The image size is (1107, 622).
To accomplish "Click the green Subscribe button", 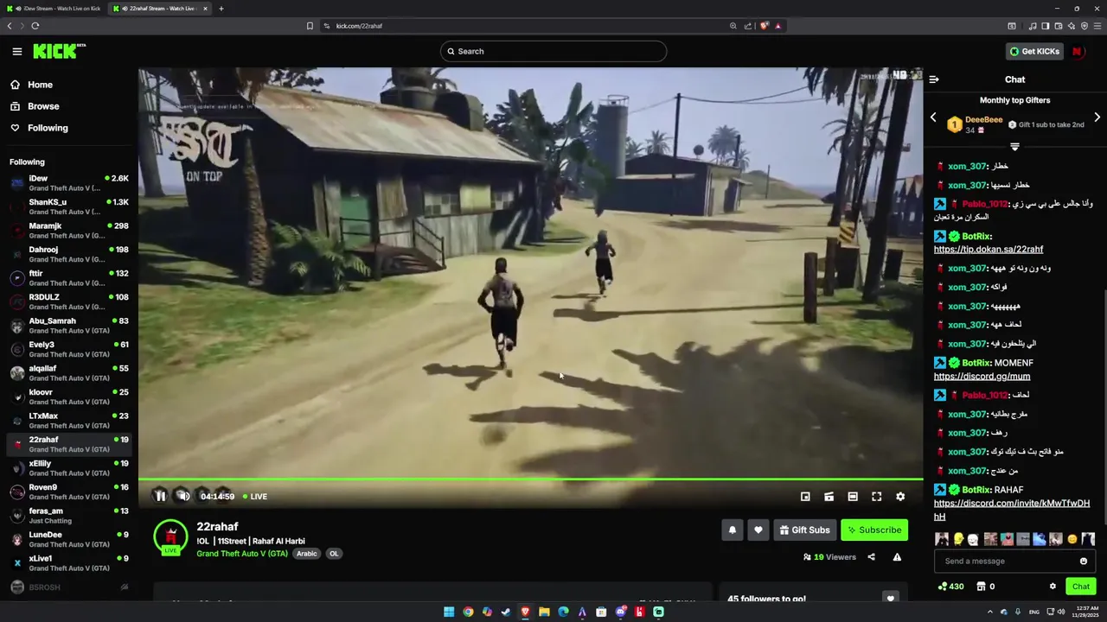I will tap(874, 530).
